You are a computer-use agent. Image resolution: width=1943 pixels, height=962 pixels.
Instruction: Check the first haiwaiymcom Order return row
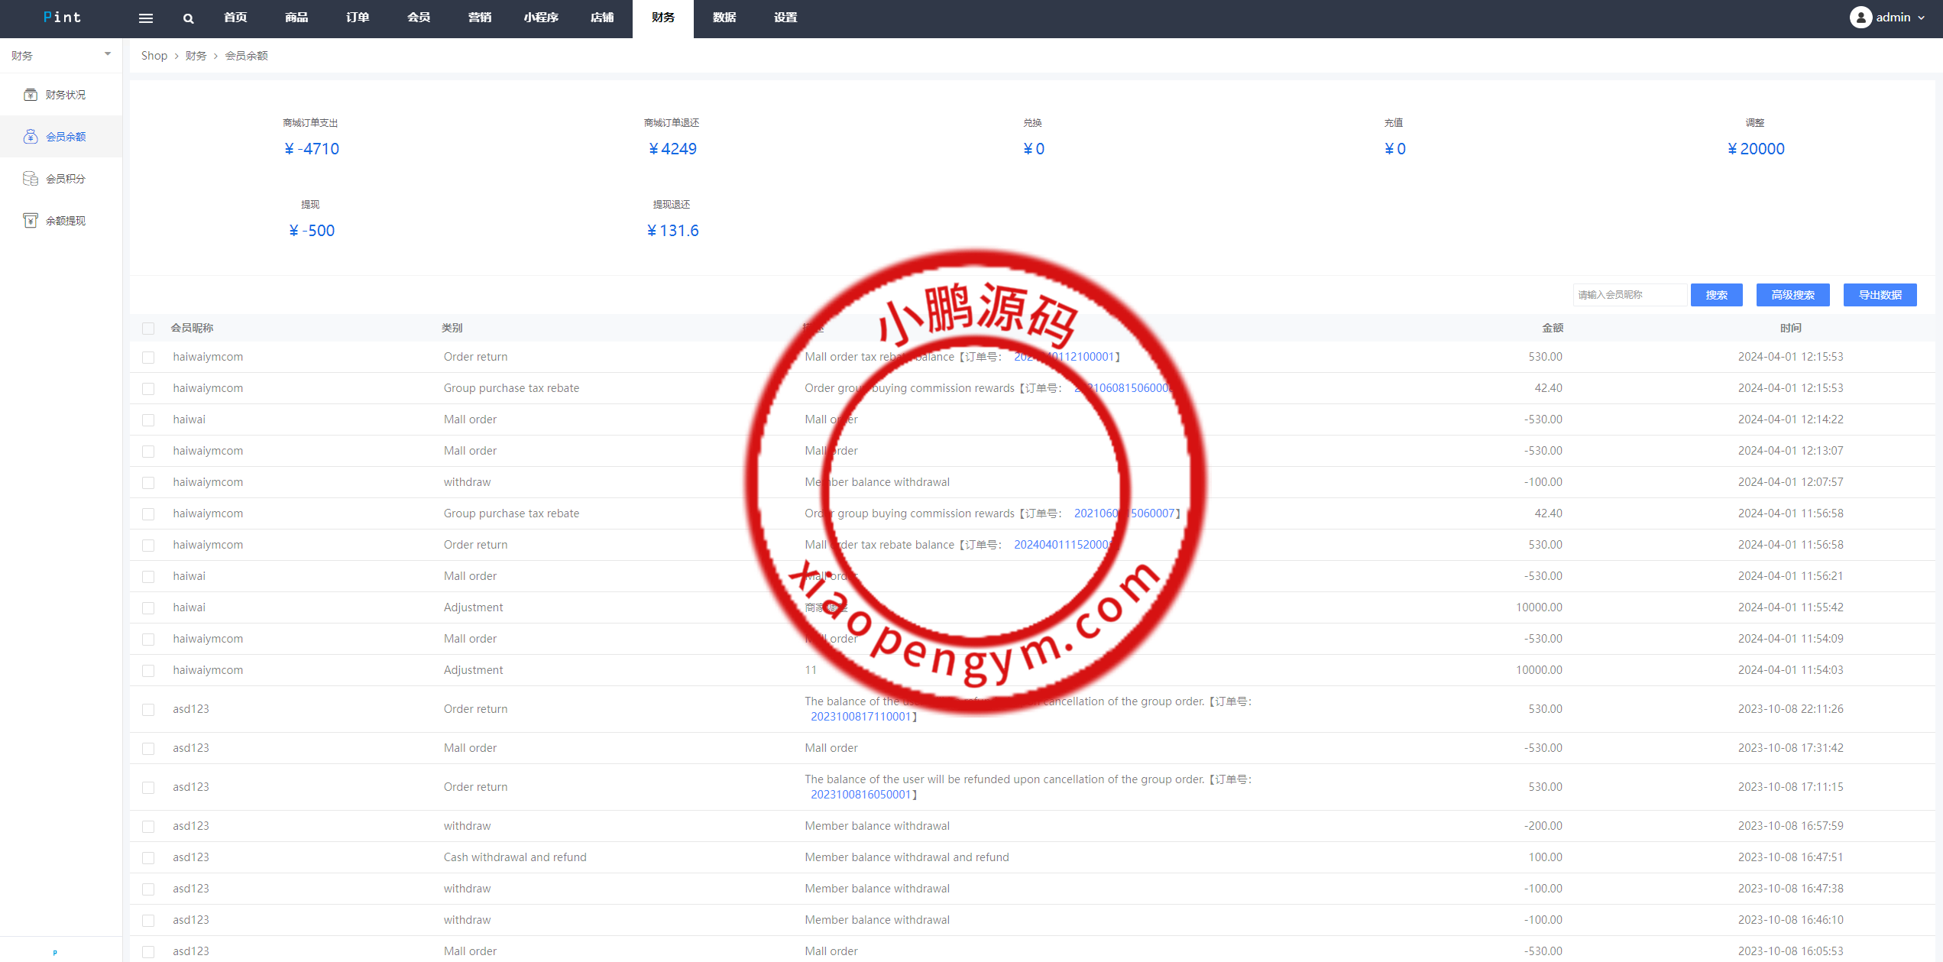coord(148,358)
